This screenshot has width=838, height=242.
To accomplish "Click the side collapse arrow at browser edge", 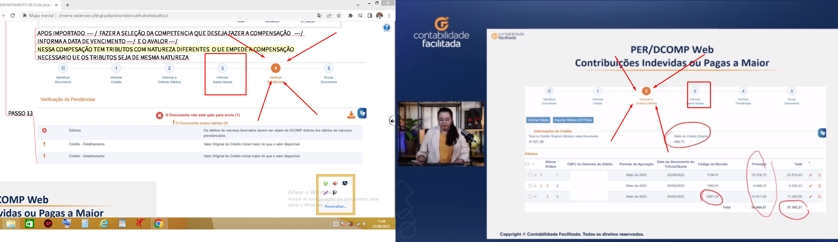I will click(392, 121).
